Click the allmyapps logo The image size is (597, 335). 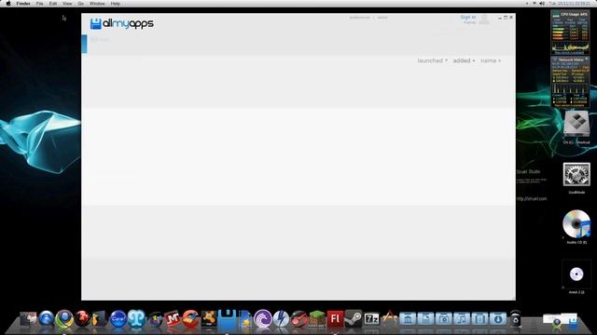122,23
